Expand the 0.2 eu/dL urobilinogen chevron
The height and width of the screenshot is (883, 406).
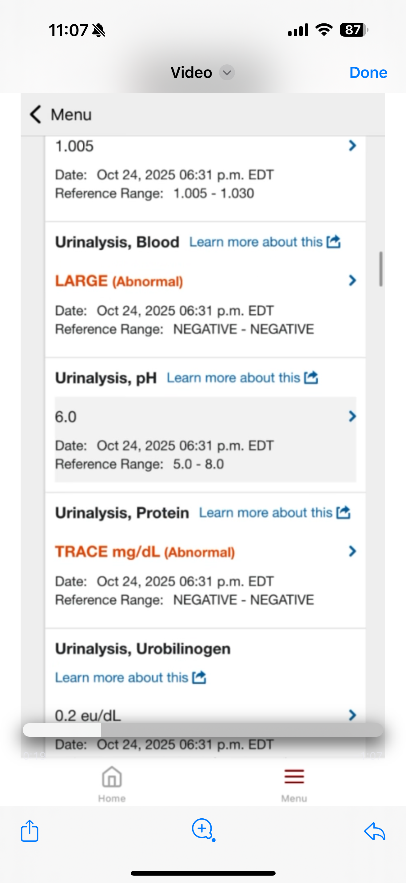coord(352,715)
